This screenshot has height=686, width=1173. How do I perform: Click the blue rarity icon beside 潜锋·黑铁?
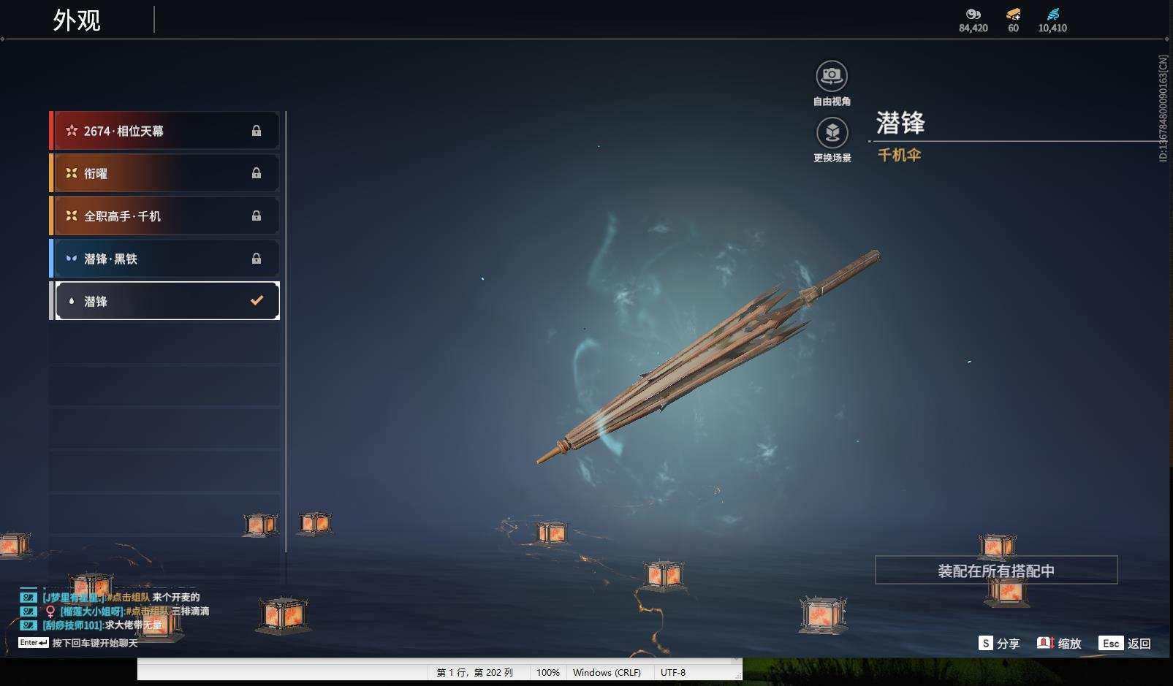click(72, 258)
